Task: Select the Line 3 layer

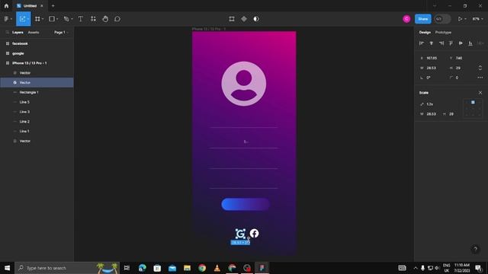Action: (37, 112)
